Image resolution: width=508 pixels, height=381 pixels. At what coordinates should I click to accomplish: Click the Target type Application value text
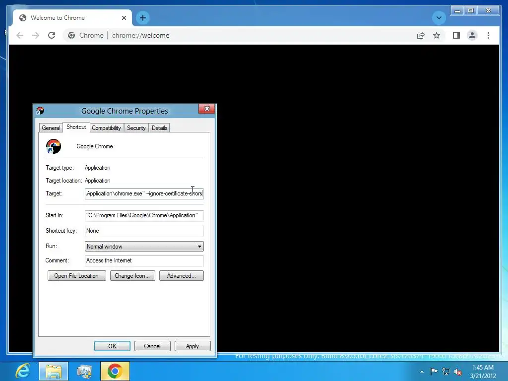(98, 168)
